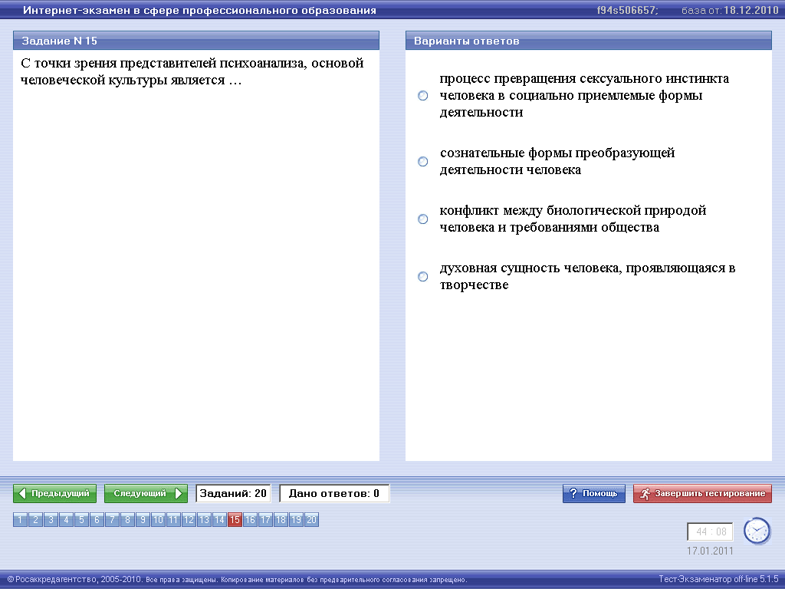Click the Росаккредагентство copyright notice
The image size is (785, 589).
click(x=238, y=579)
